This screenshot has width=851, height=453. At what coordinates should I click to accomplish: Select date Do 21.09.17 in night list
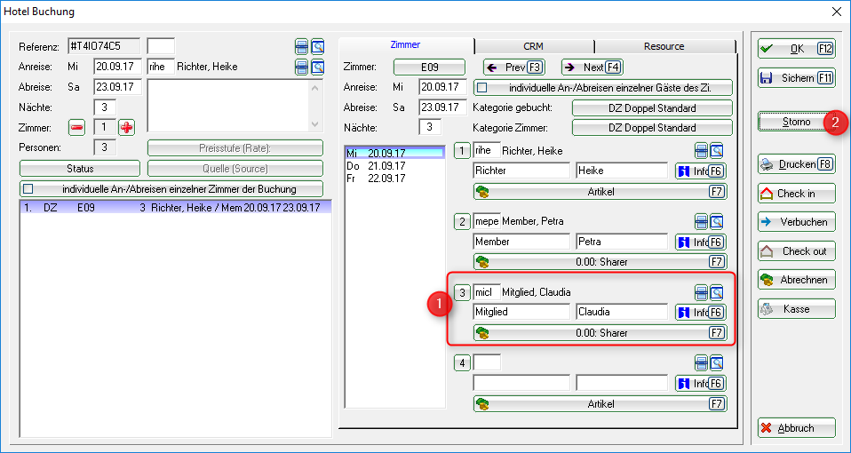pos(394,166)
